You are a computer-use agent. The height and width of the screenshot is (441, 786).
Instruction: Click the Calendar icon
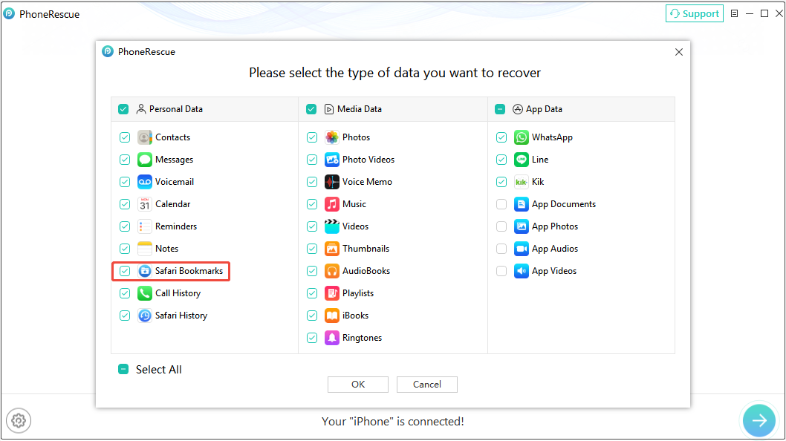[x=145, y=204]
